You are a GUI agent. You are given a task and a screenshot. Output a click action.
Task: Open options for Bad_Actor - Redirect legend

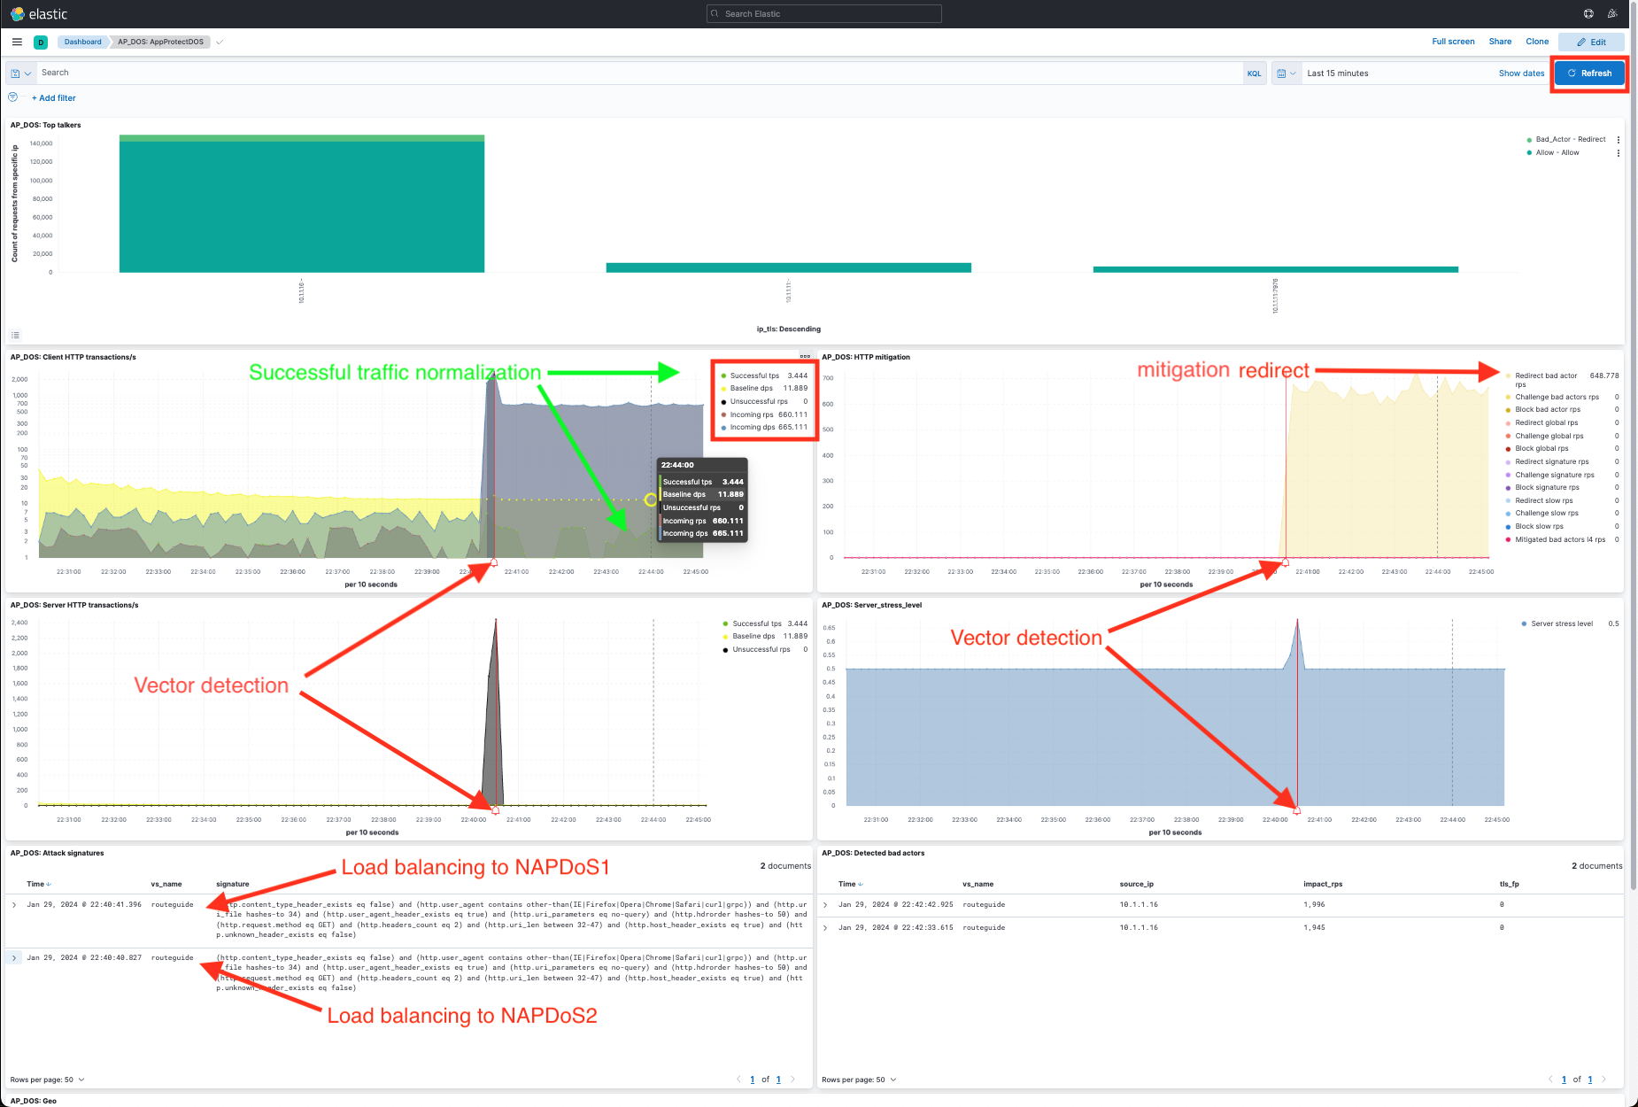click(1619, 140)
